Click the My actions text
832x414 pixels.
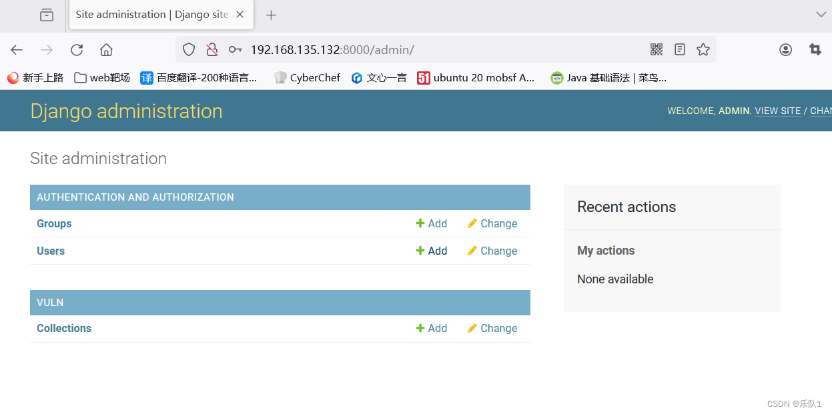click(x=606, y=251)
